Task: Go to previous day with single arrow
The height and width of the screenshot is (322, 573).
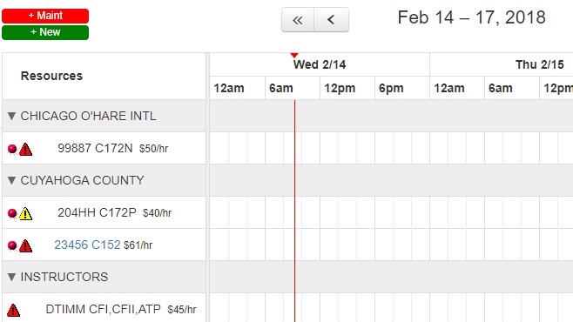Action: (x=332, y=20)
